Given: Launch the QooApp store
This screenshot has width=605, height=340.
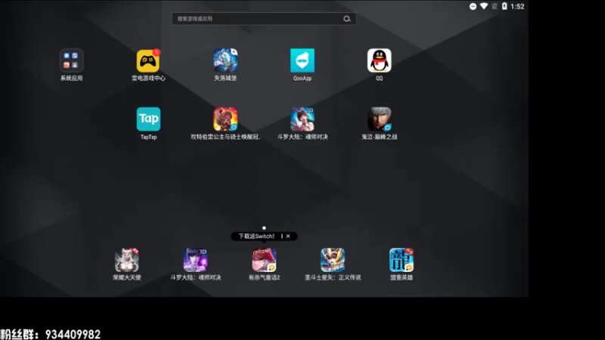Looking at the screenshot, I should click(x=302, y=60).
